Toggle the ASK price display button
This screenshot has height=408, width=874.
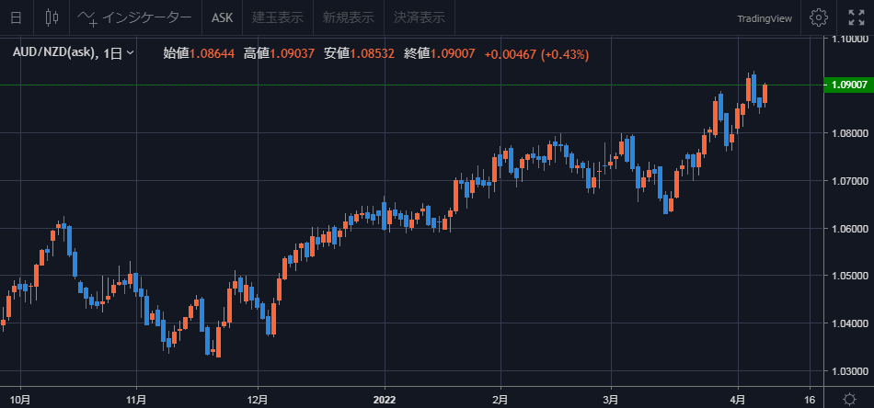click(222, 17)
